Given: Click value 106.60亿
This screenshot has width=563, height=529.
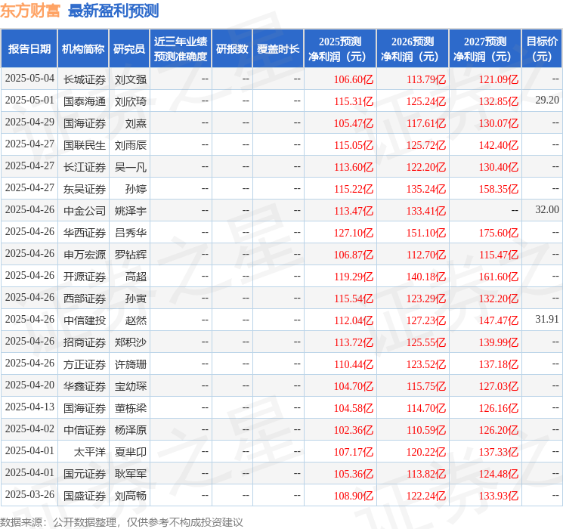Looking at the screenshot, I should click(354, 79).
